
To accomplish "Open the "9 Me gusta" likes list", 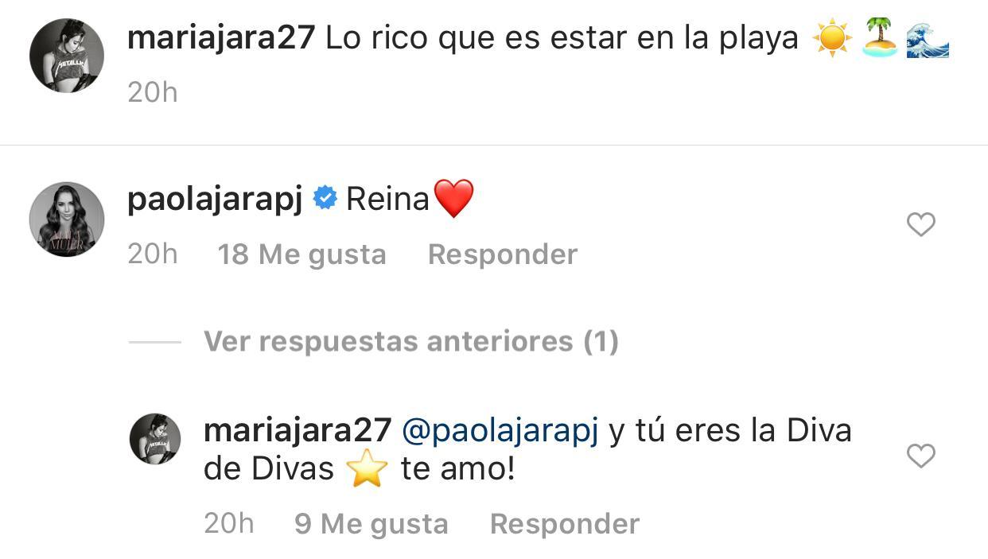I will click(371, 524).
